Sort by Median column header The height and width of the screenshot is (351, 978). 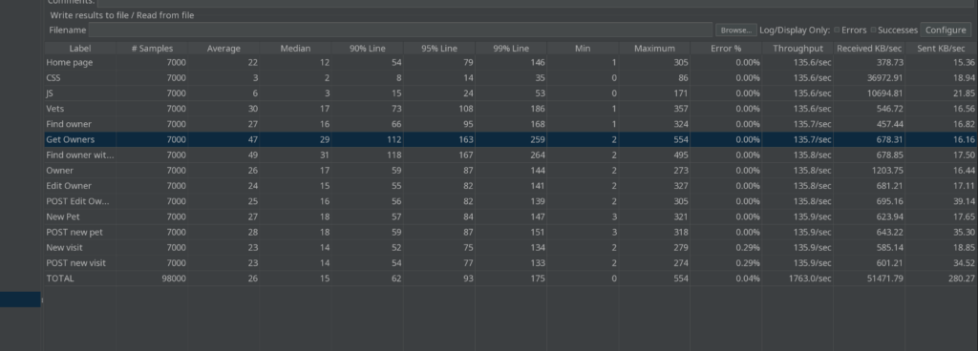296,48
